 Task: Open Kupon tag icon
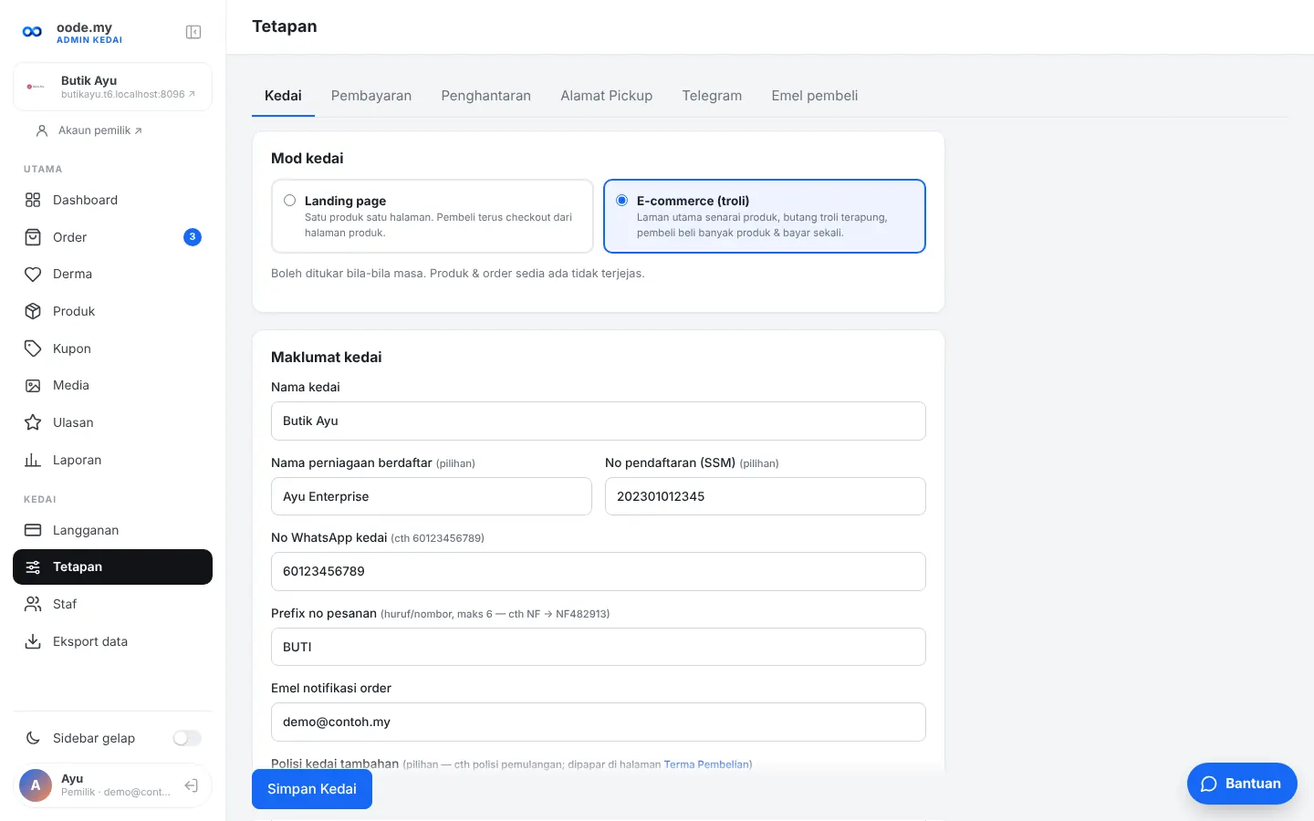pyautogui.click(x=33, y=348)
